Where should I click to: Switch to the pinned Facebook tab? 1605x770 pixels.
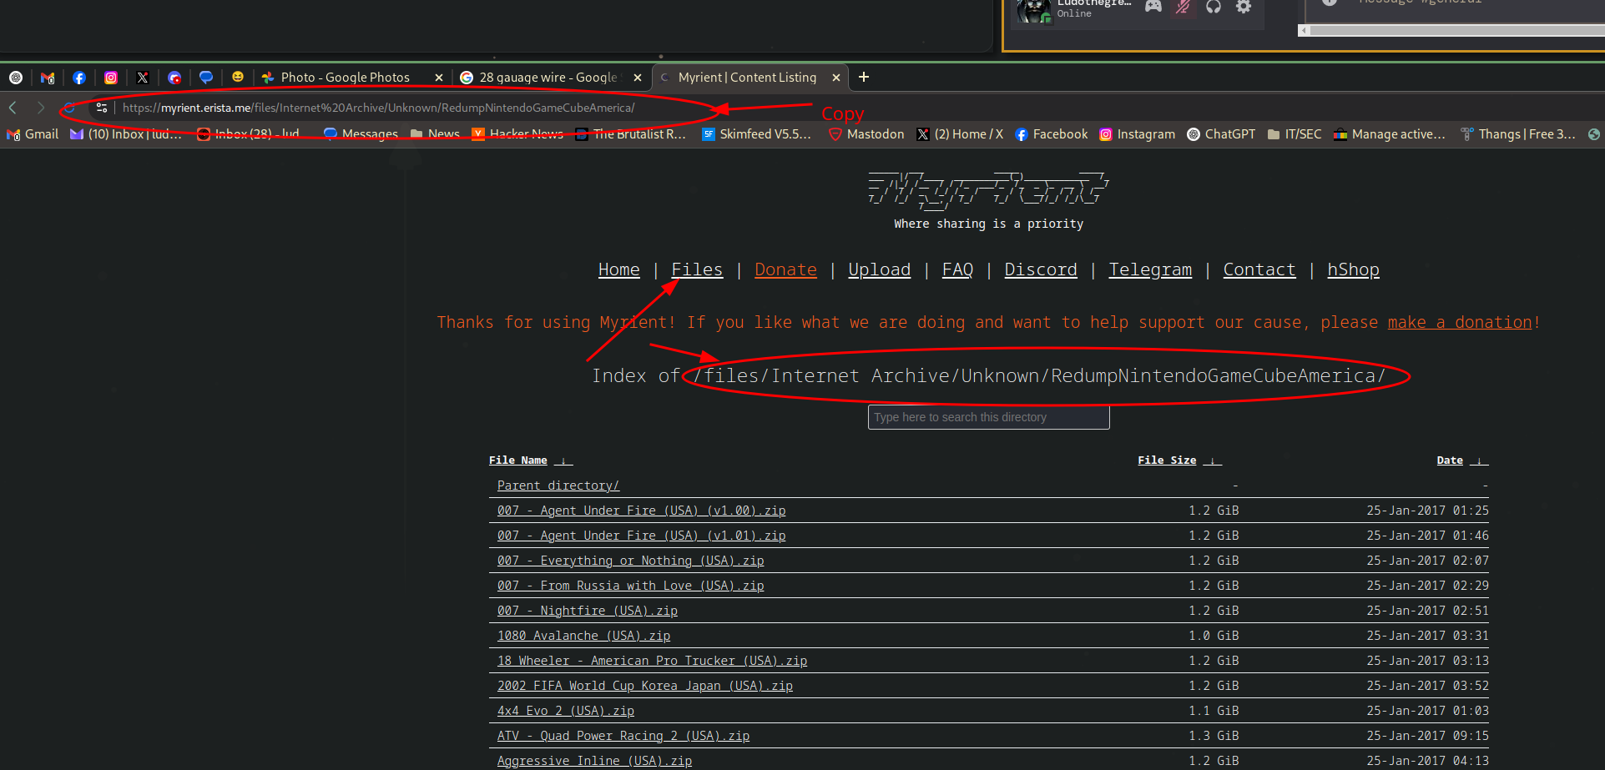[79, 78]
